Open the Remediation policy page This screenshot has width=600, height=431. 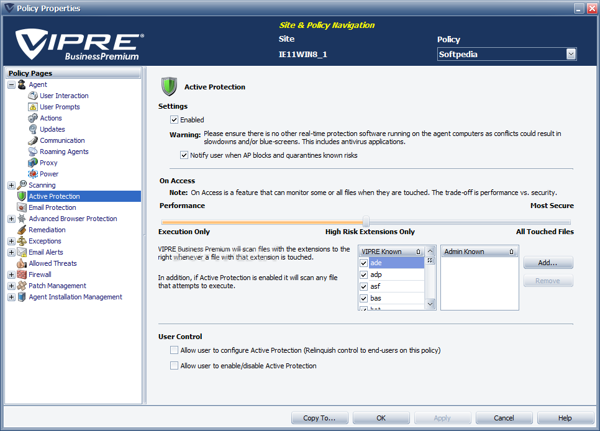[x=47, y=230]
